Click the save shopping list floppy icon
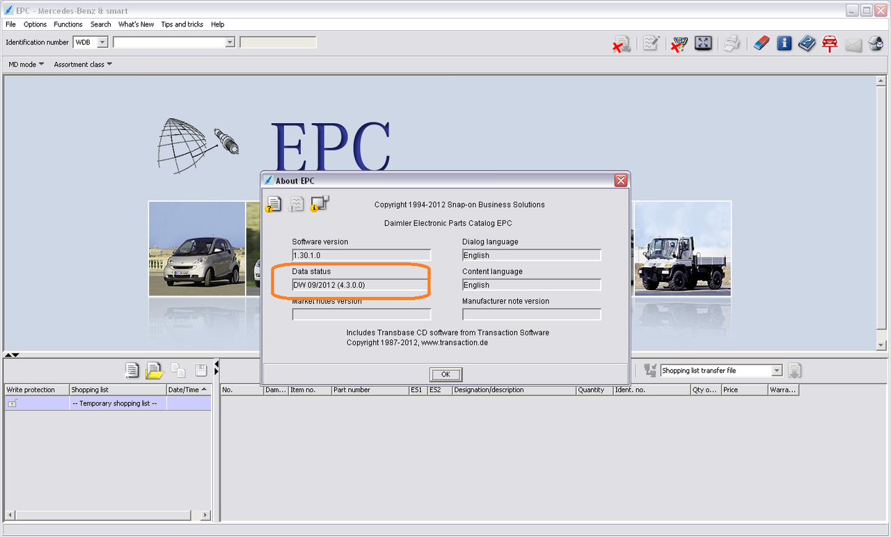891x537 pixels. [200, 371]
